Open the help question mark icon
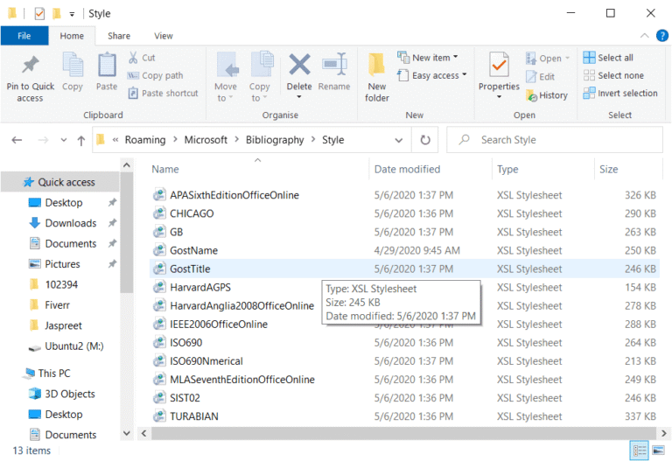672x461 pixels. pyautogui.click(x=661, y=36)
